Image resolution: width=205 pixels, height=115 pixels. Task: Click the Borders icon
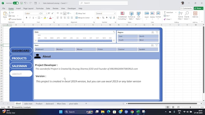(x=39, y=18)
